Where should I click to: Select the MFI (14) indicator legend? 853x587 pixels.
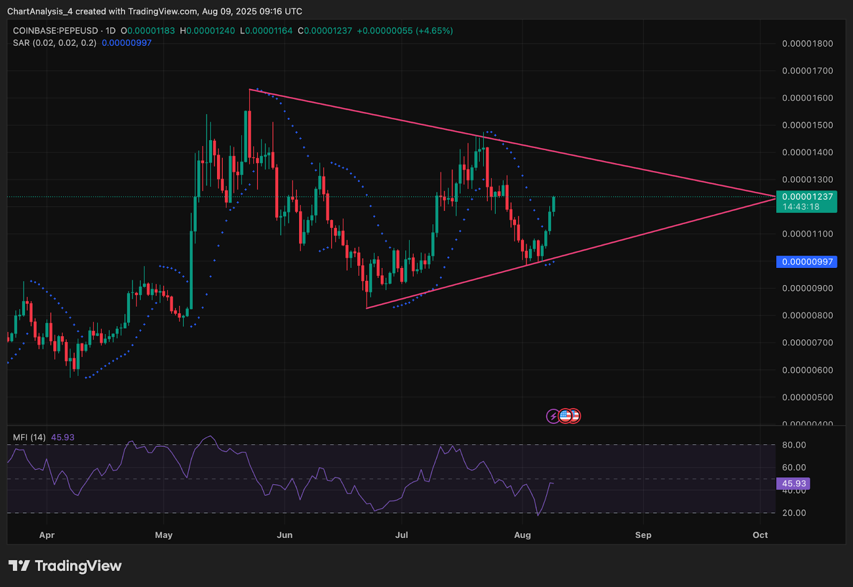tap(29, 437)
